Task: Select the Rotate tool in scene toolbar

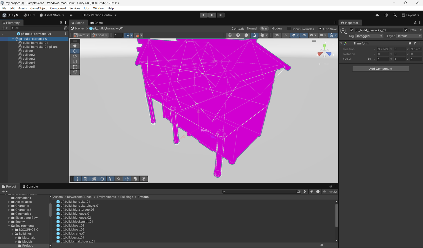Action: point(75,56)
